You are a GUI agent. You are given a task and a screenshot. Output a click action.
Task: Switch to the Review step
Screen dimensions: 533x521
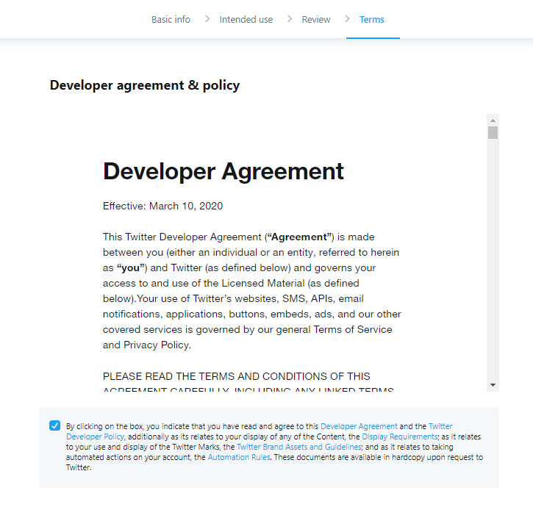point(316,20)
